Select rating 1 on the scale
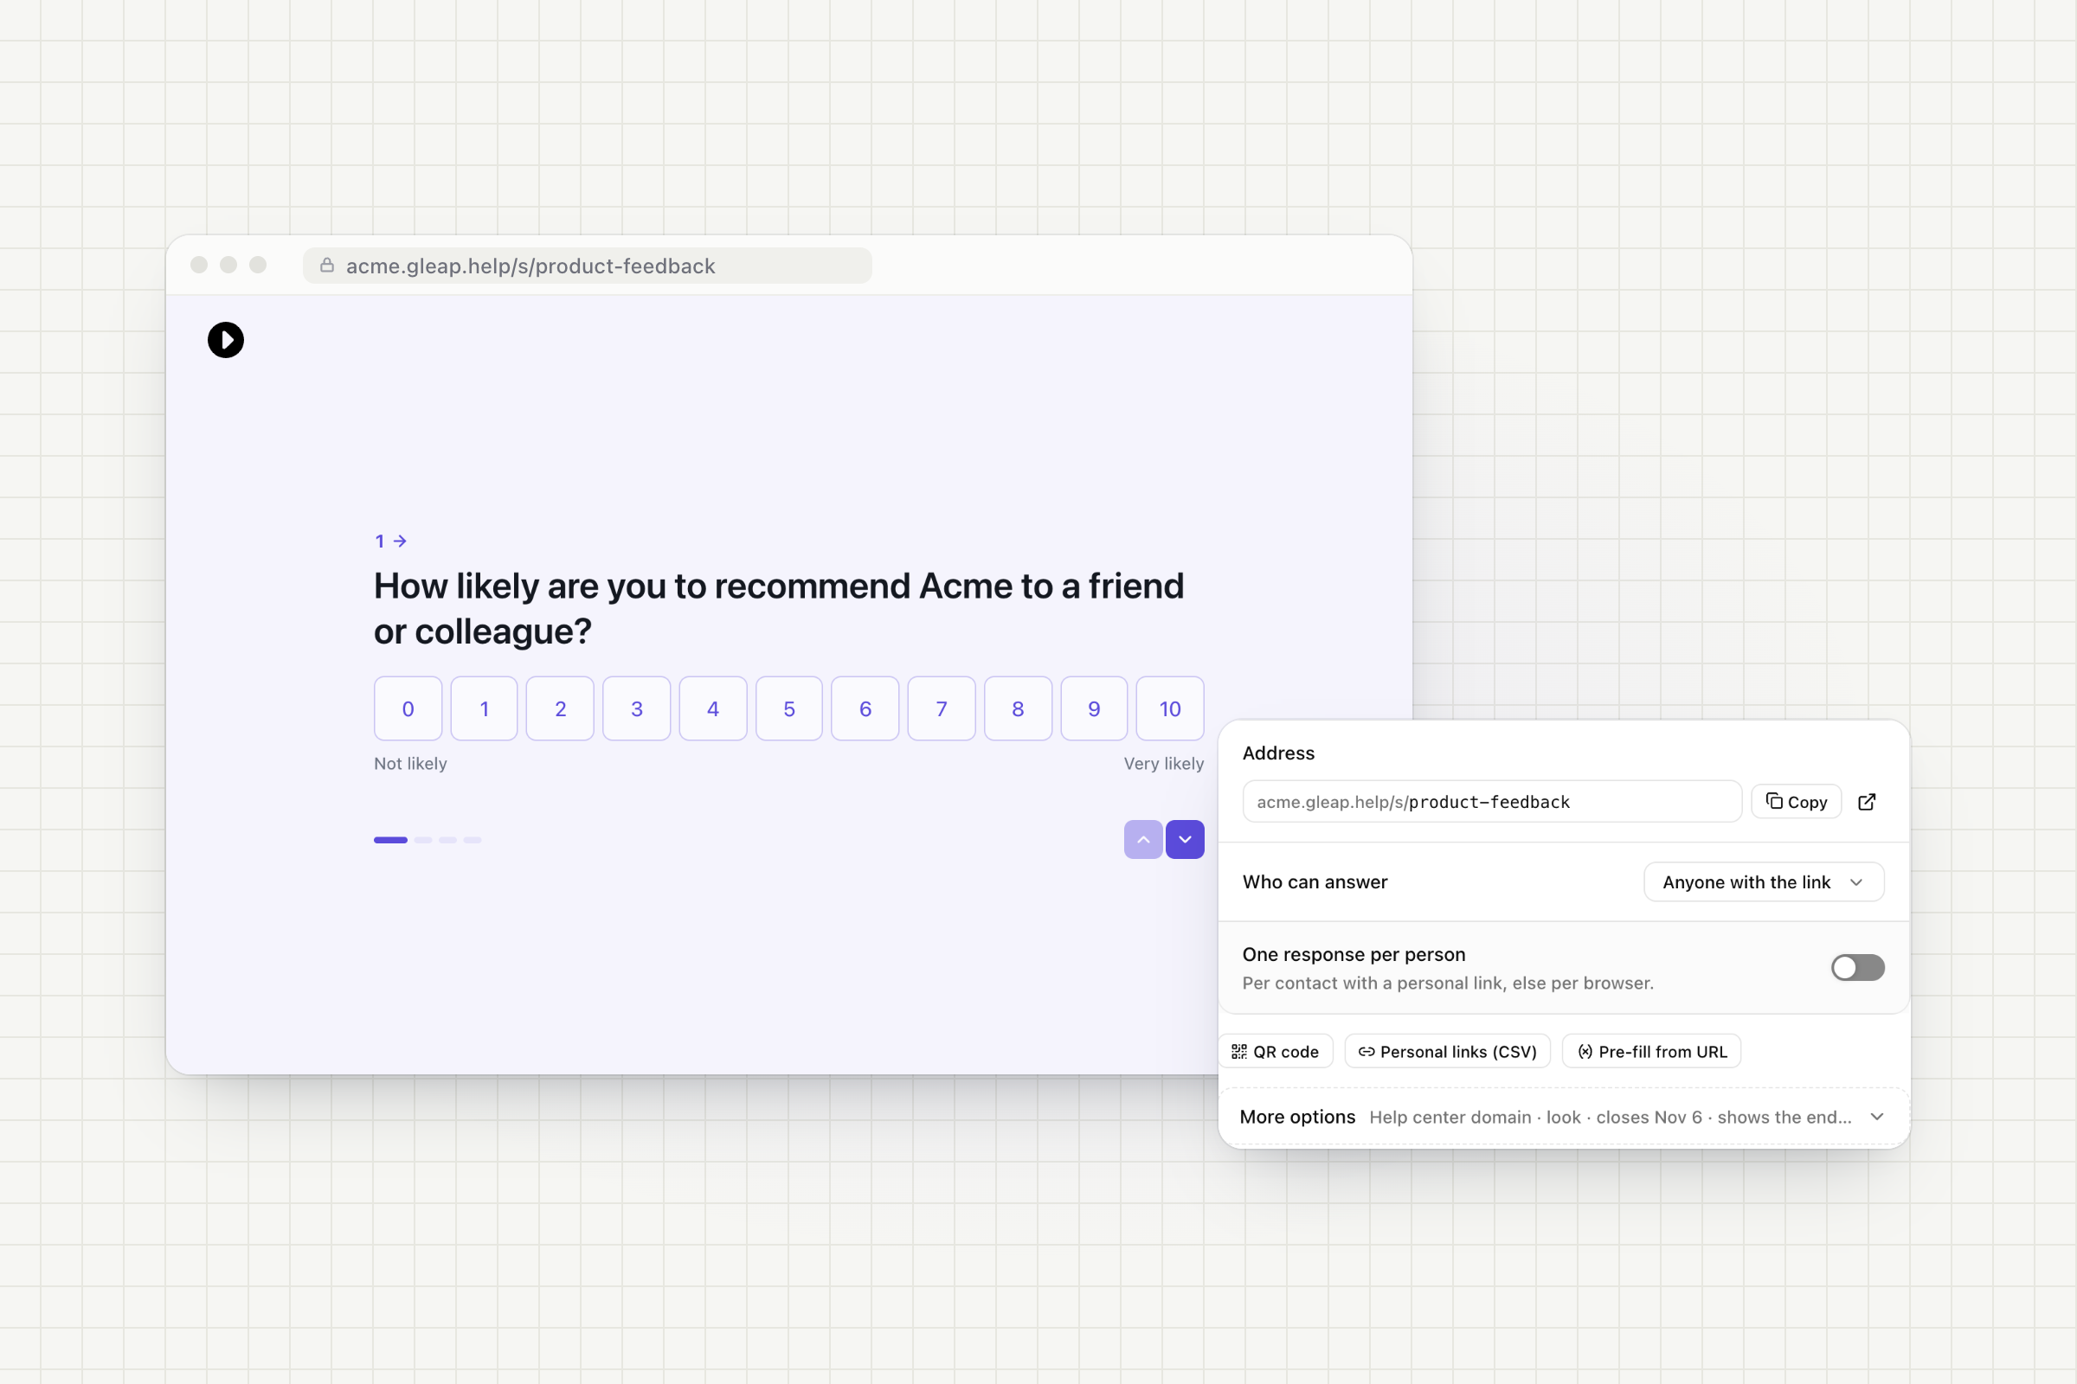Screen dimensions: 2077x1384 (x=484, y=708)
